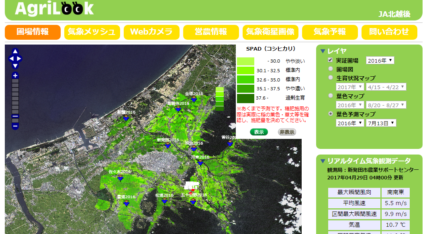Viewport: 427px width, 234px height.
Task: Select the 圃場図 radio button
Action: [x=331, y=69]
